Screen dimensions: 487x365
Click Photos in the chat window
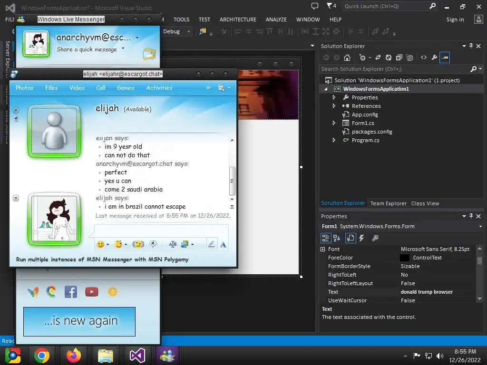point(25,88)
